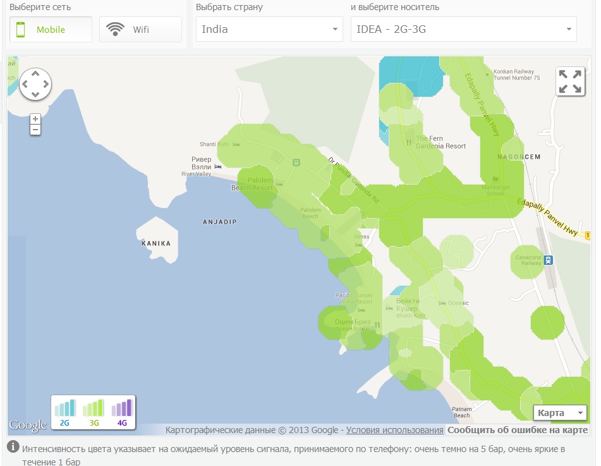This screenshot has width=601, height=466.
Task: Pan the map down with the arrow control
Action: 35,94
